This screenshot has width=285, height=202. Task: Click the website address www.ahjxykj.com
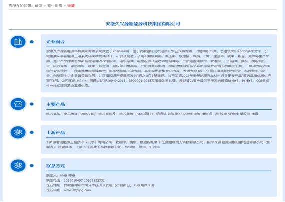[77, 190]
